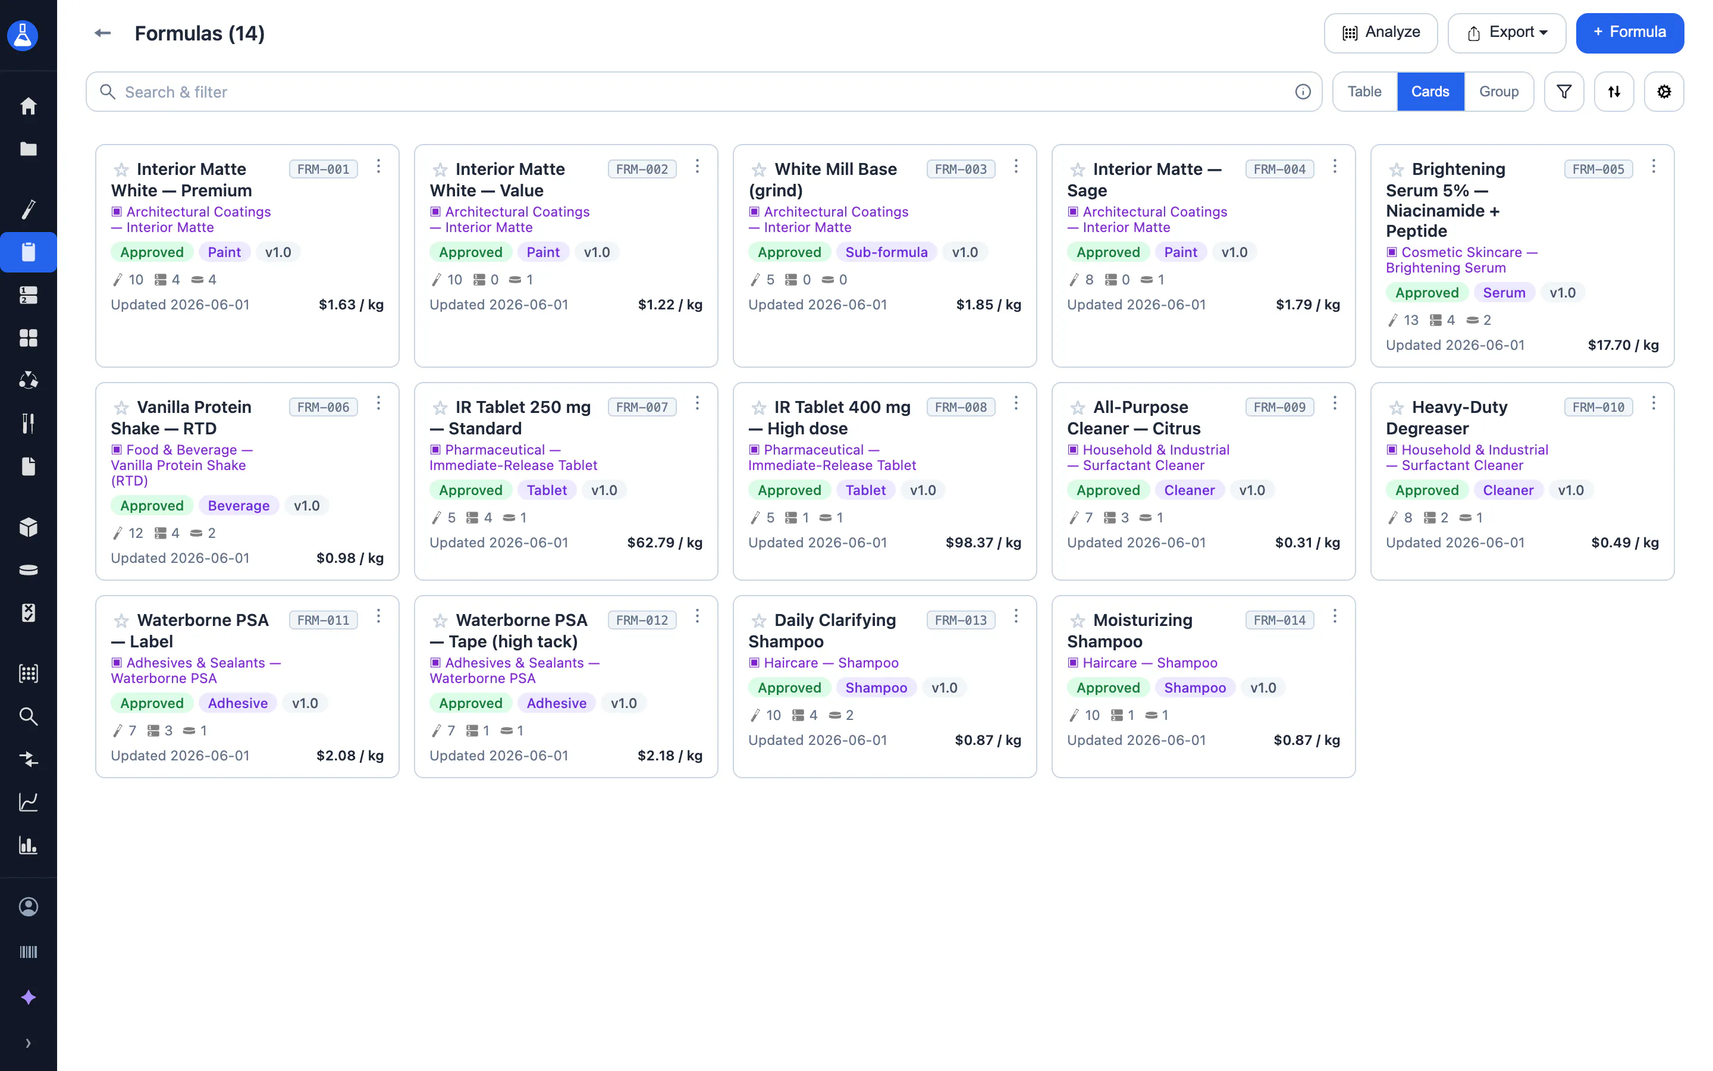This screenshot has width=1713, height=1071.
Task: Click the purple sparkle AI icon
Action: (x=29, y=997)
